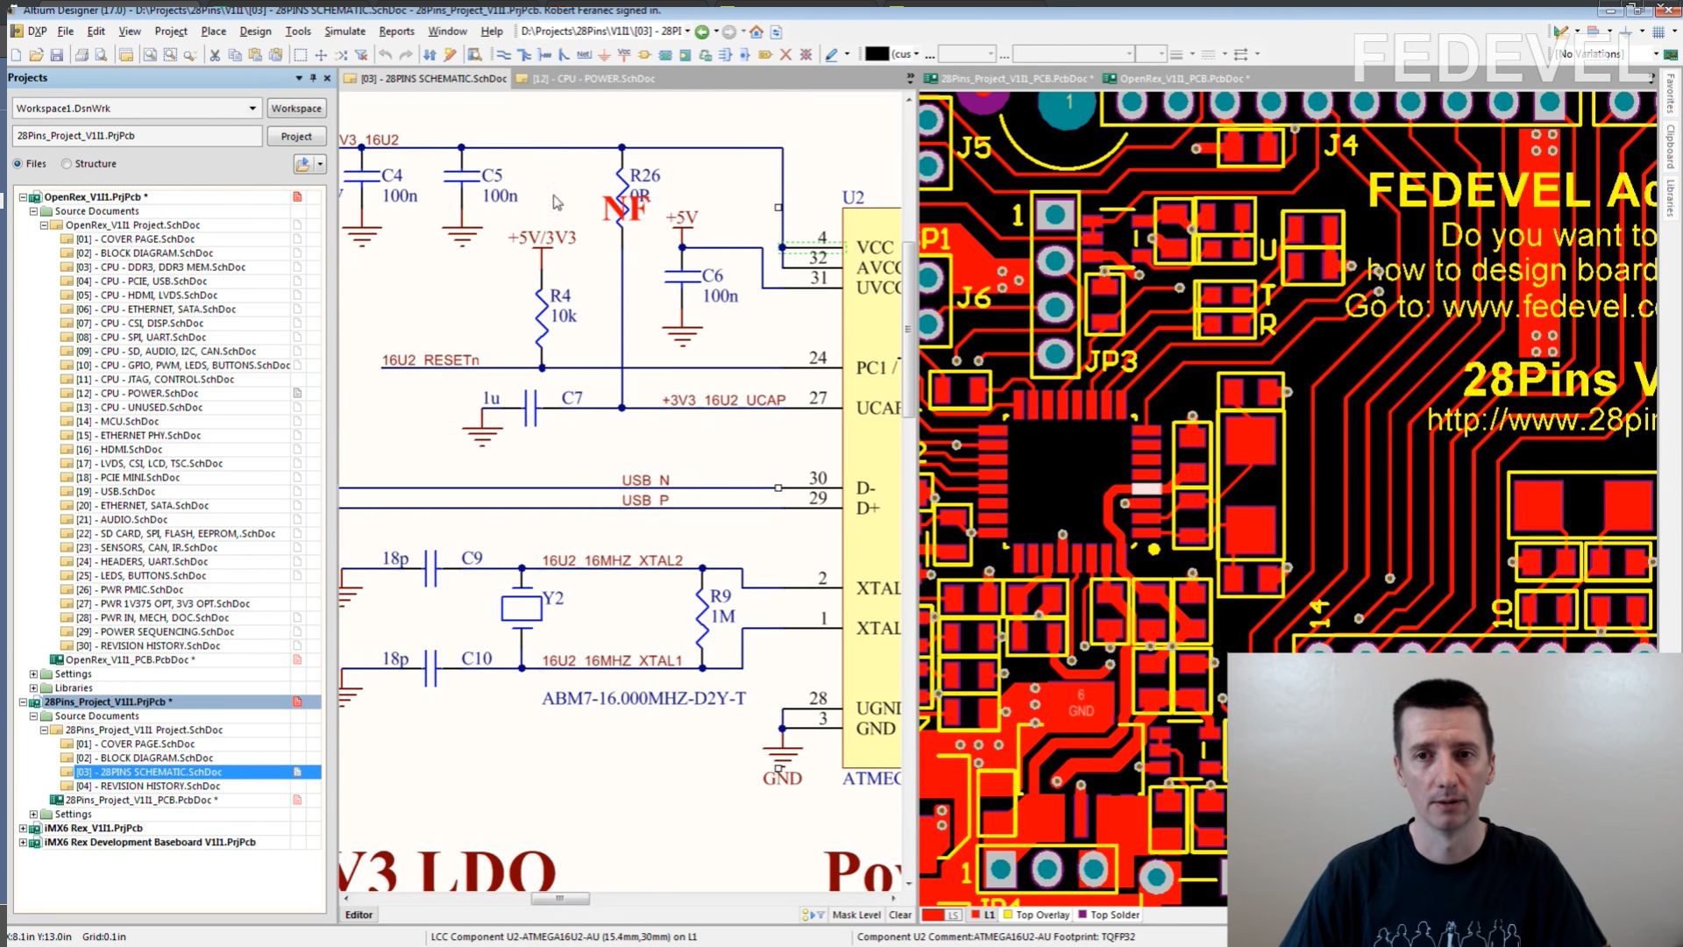This screenshot has width=1683, height=947.
Task: Open the Design menu
Action: (255, 32)
